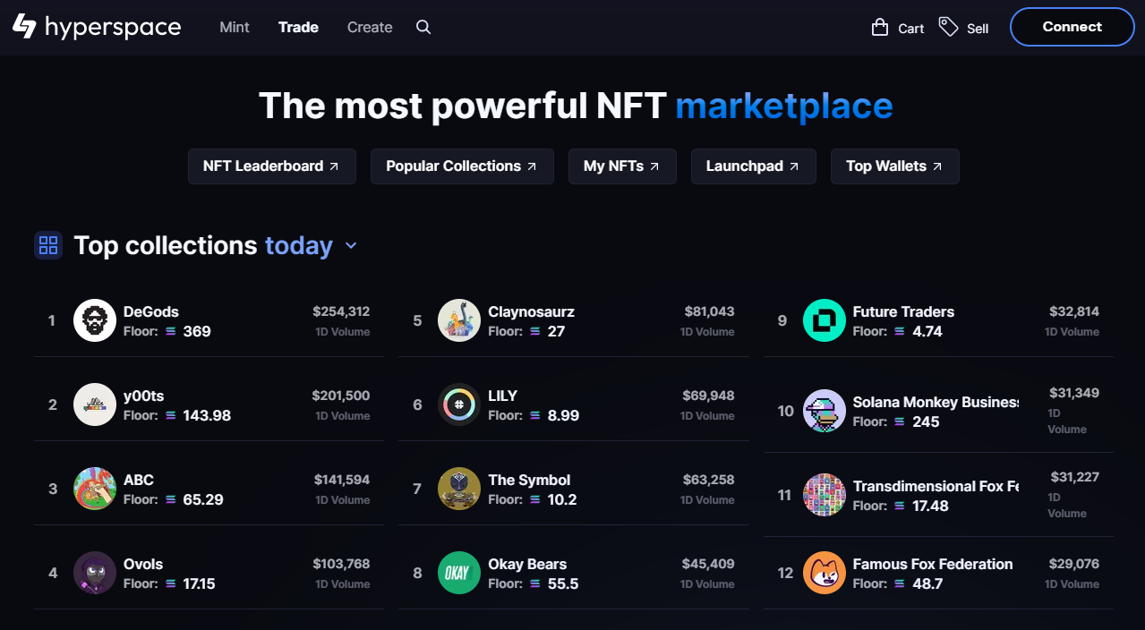Switch to the Trade section
Screen dimensions: 1145x630
pyautogui.click(x=298, y=27)
